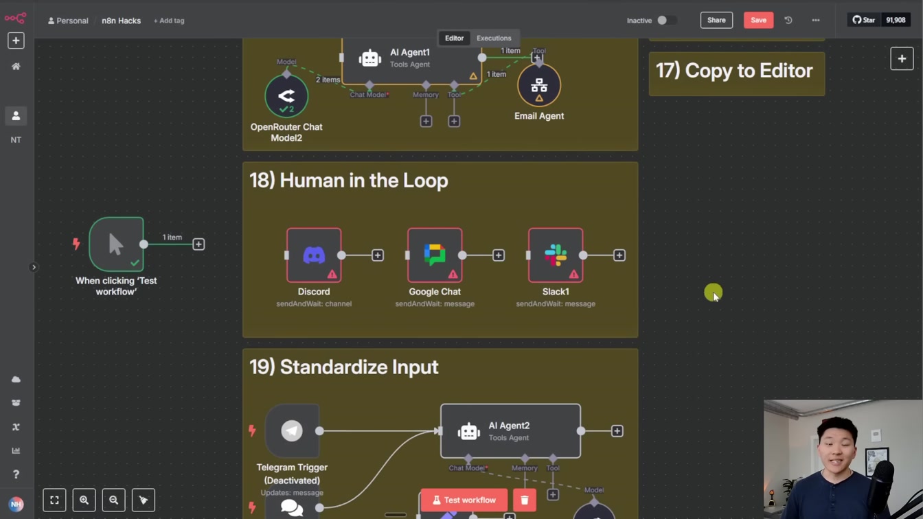Viewport: 923px width, 519px height.
Task: Select the Email Agent node
Action: (x=539, y=85)
